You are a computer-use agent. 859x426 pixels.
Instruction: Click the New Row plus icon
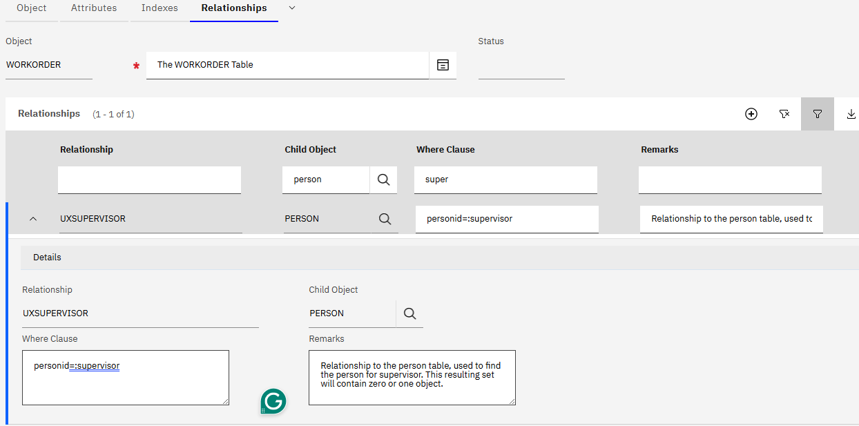[x=751, y=114]
